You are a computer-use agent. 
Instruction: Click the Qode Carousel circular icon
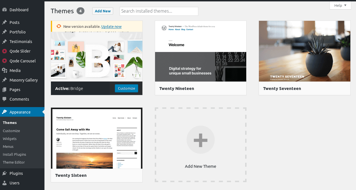(5, 61)
